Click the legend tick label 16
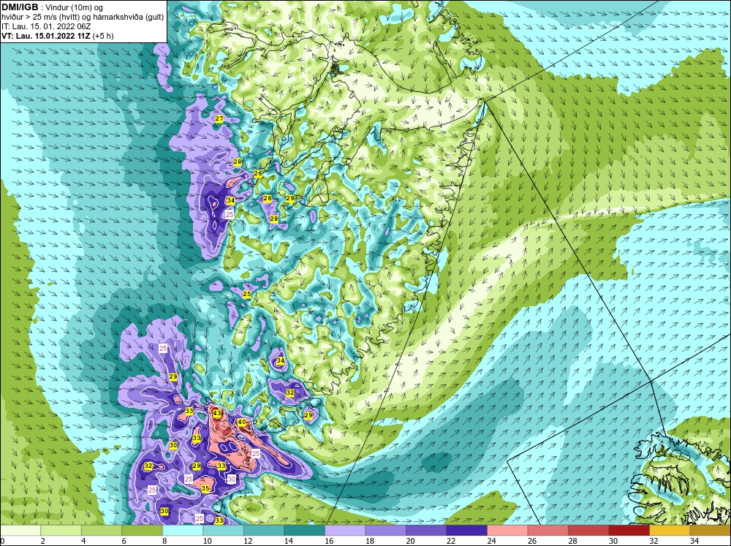 (329, 541)
